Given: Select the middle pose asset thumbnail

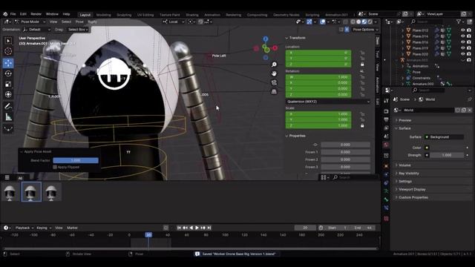Looking at the screenshot, I should pos(31,192).
